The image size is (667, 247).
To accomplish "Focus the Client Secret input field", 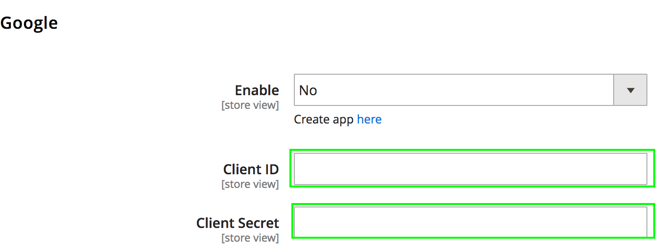I will pos(471,222).
